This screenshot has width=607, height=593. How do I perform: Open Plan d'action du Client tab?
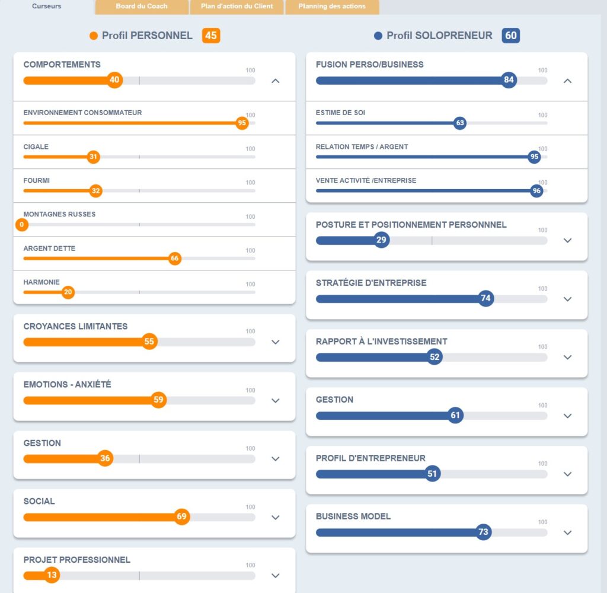[x=237, y=7]
